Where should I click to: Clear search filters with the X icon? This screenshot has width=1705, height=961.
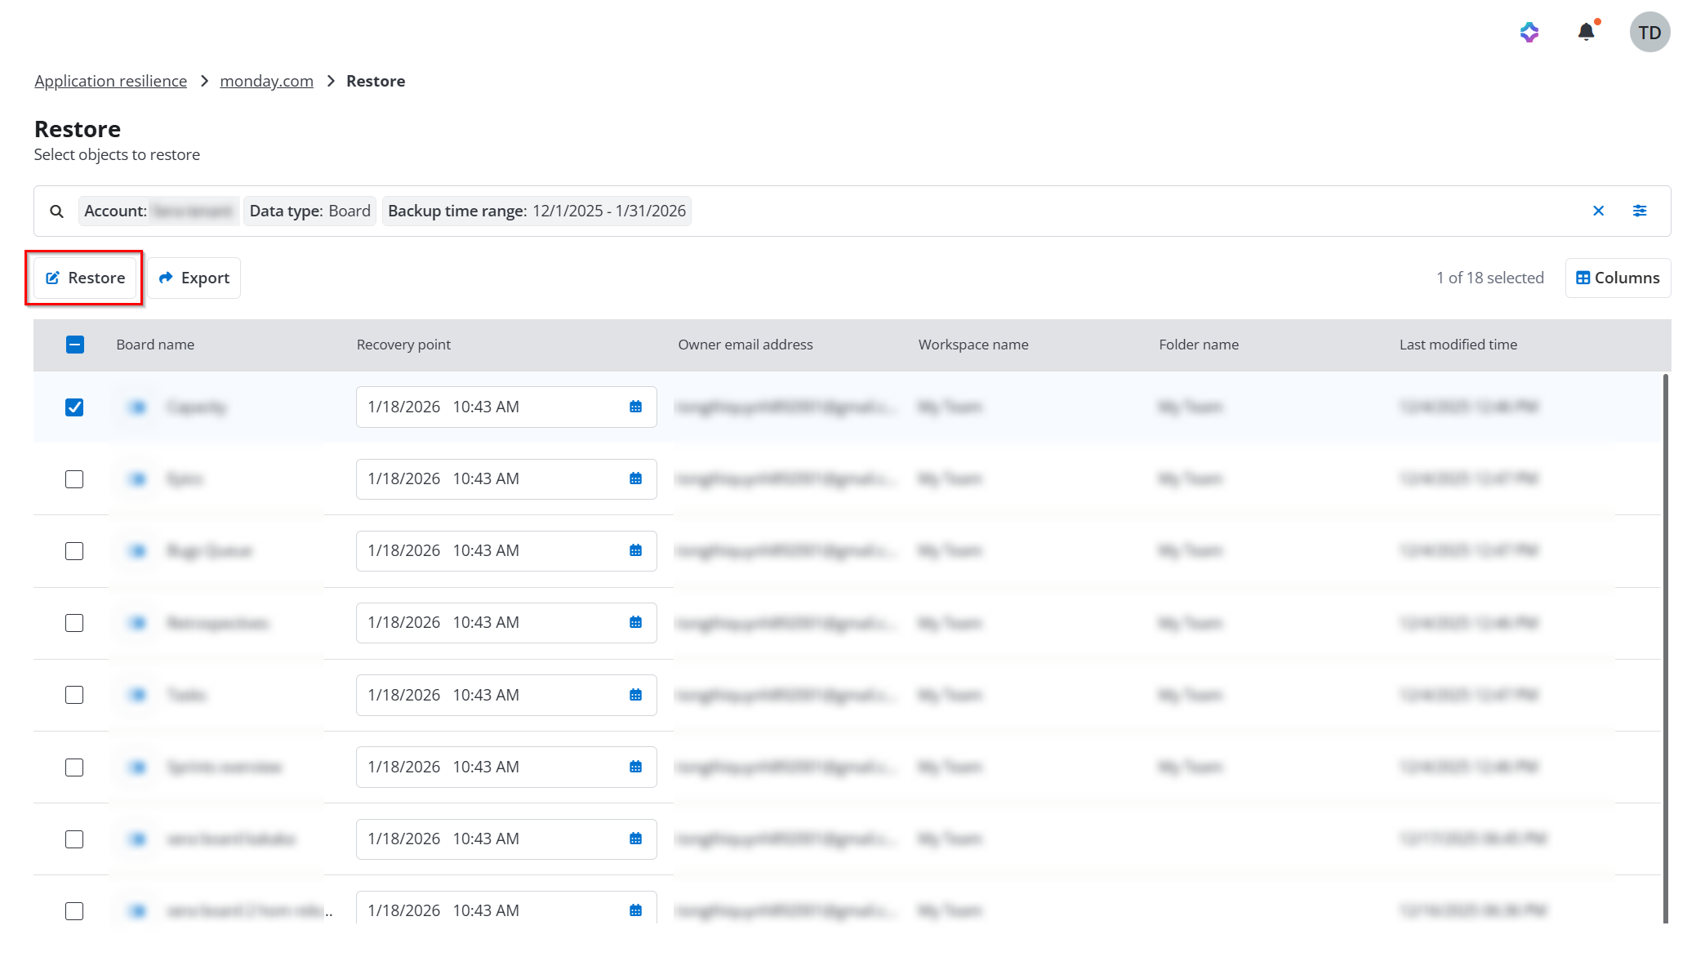coord(1598,211)
